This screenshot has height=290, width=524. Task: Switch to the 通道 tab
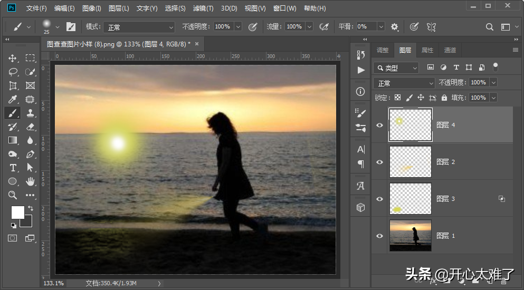tap(450, 50)
